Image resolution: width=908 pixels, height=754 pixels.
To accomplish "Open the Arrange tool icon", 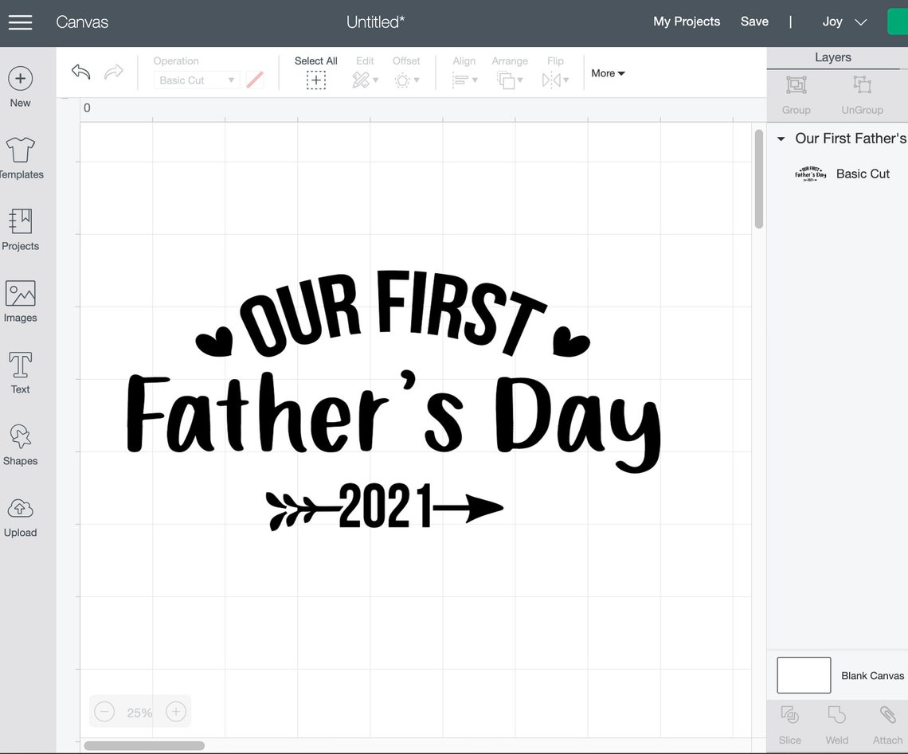I will 506,80.
